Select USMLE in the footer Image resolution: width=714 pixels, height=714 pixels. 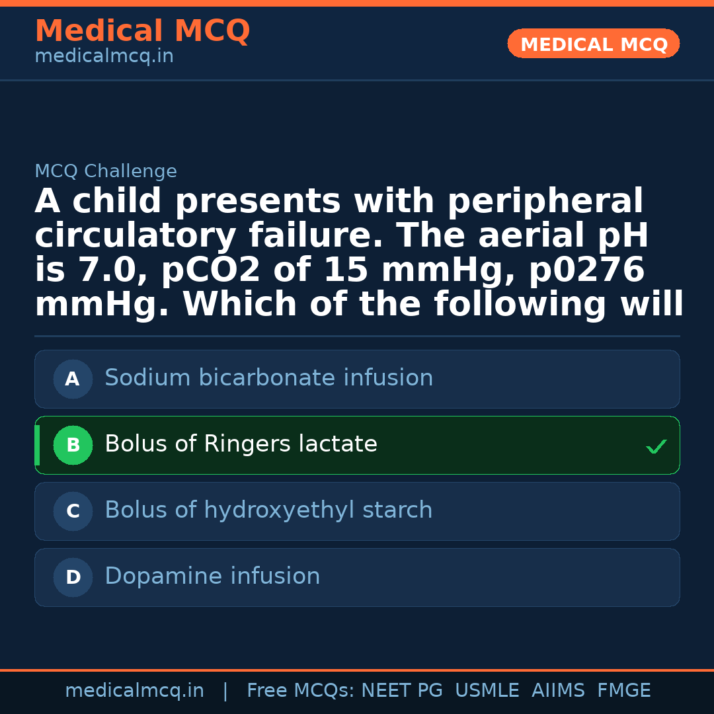click(x=487, y=691)
